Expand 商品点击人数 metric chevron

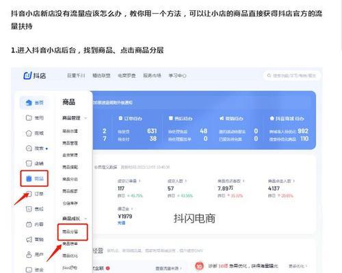click(x=293, y=181)
